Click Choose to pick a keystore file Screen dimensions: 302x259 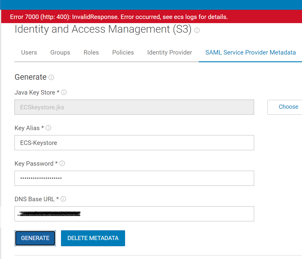tap(288, 107)
